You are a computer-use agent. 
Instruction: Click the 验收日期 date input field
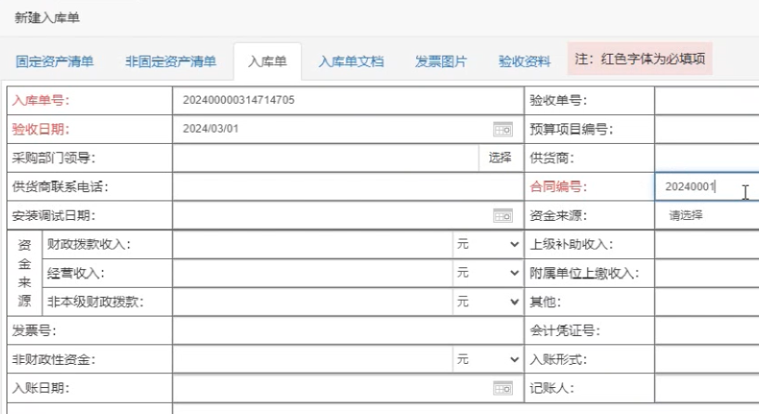pyautogui.click(x=330, y=129)
